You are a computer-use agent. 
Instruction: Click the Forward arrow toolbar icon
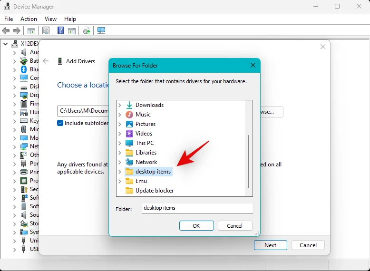17,30
